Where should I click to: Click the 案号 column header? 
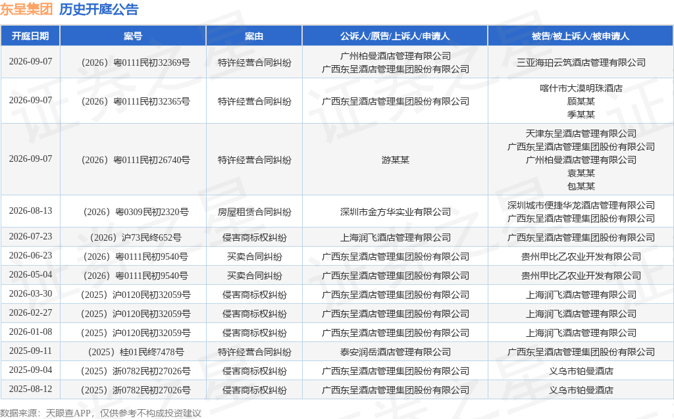pos(133,36)
